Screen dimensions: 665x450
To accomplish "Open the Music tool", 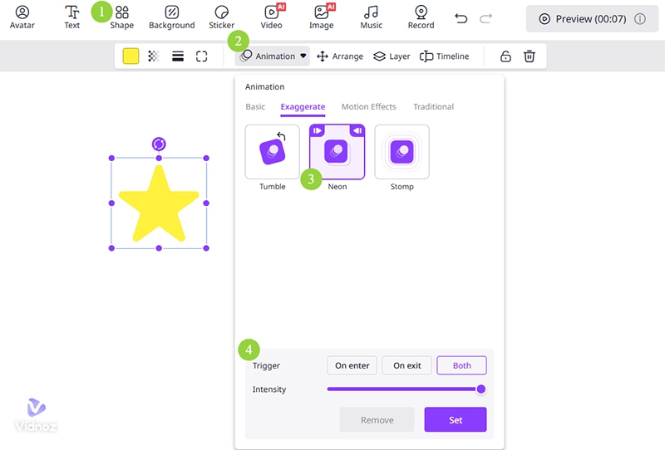I will 372,17.
